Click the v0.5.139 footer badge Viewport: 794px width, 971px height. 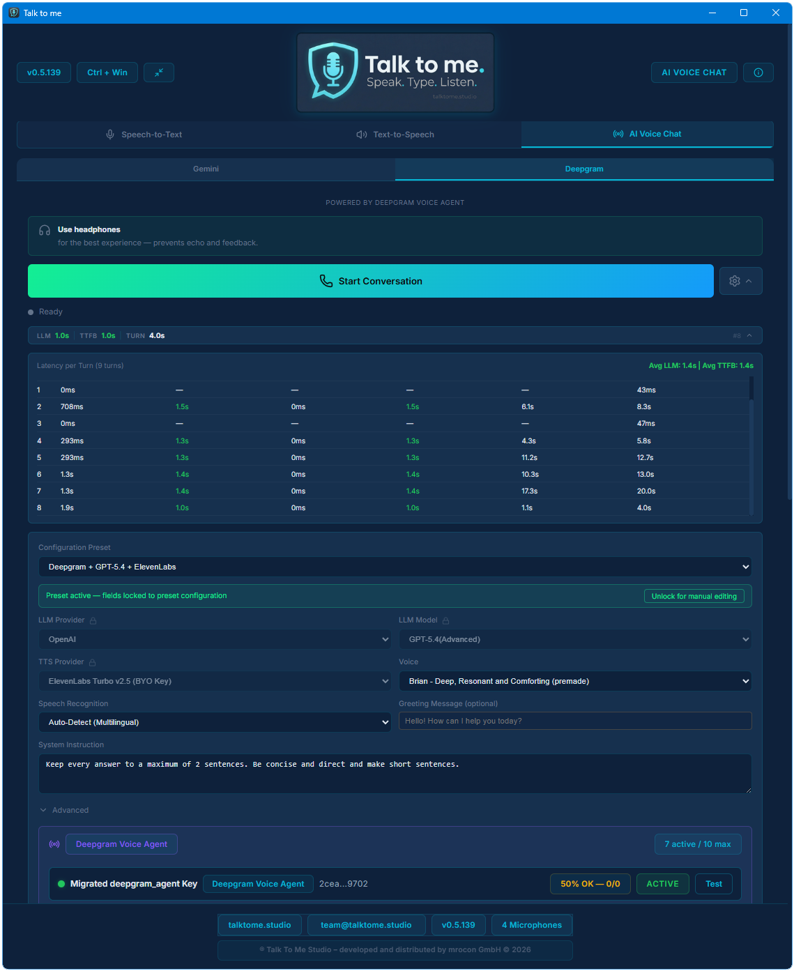click(x=459, y=925)
